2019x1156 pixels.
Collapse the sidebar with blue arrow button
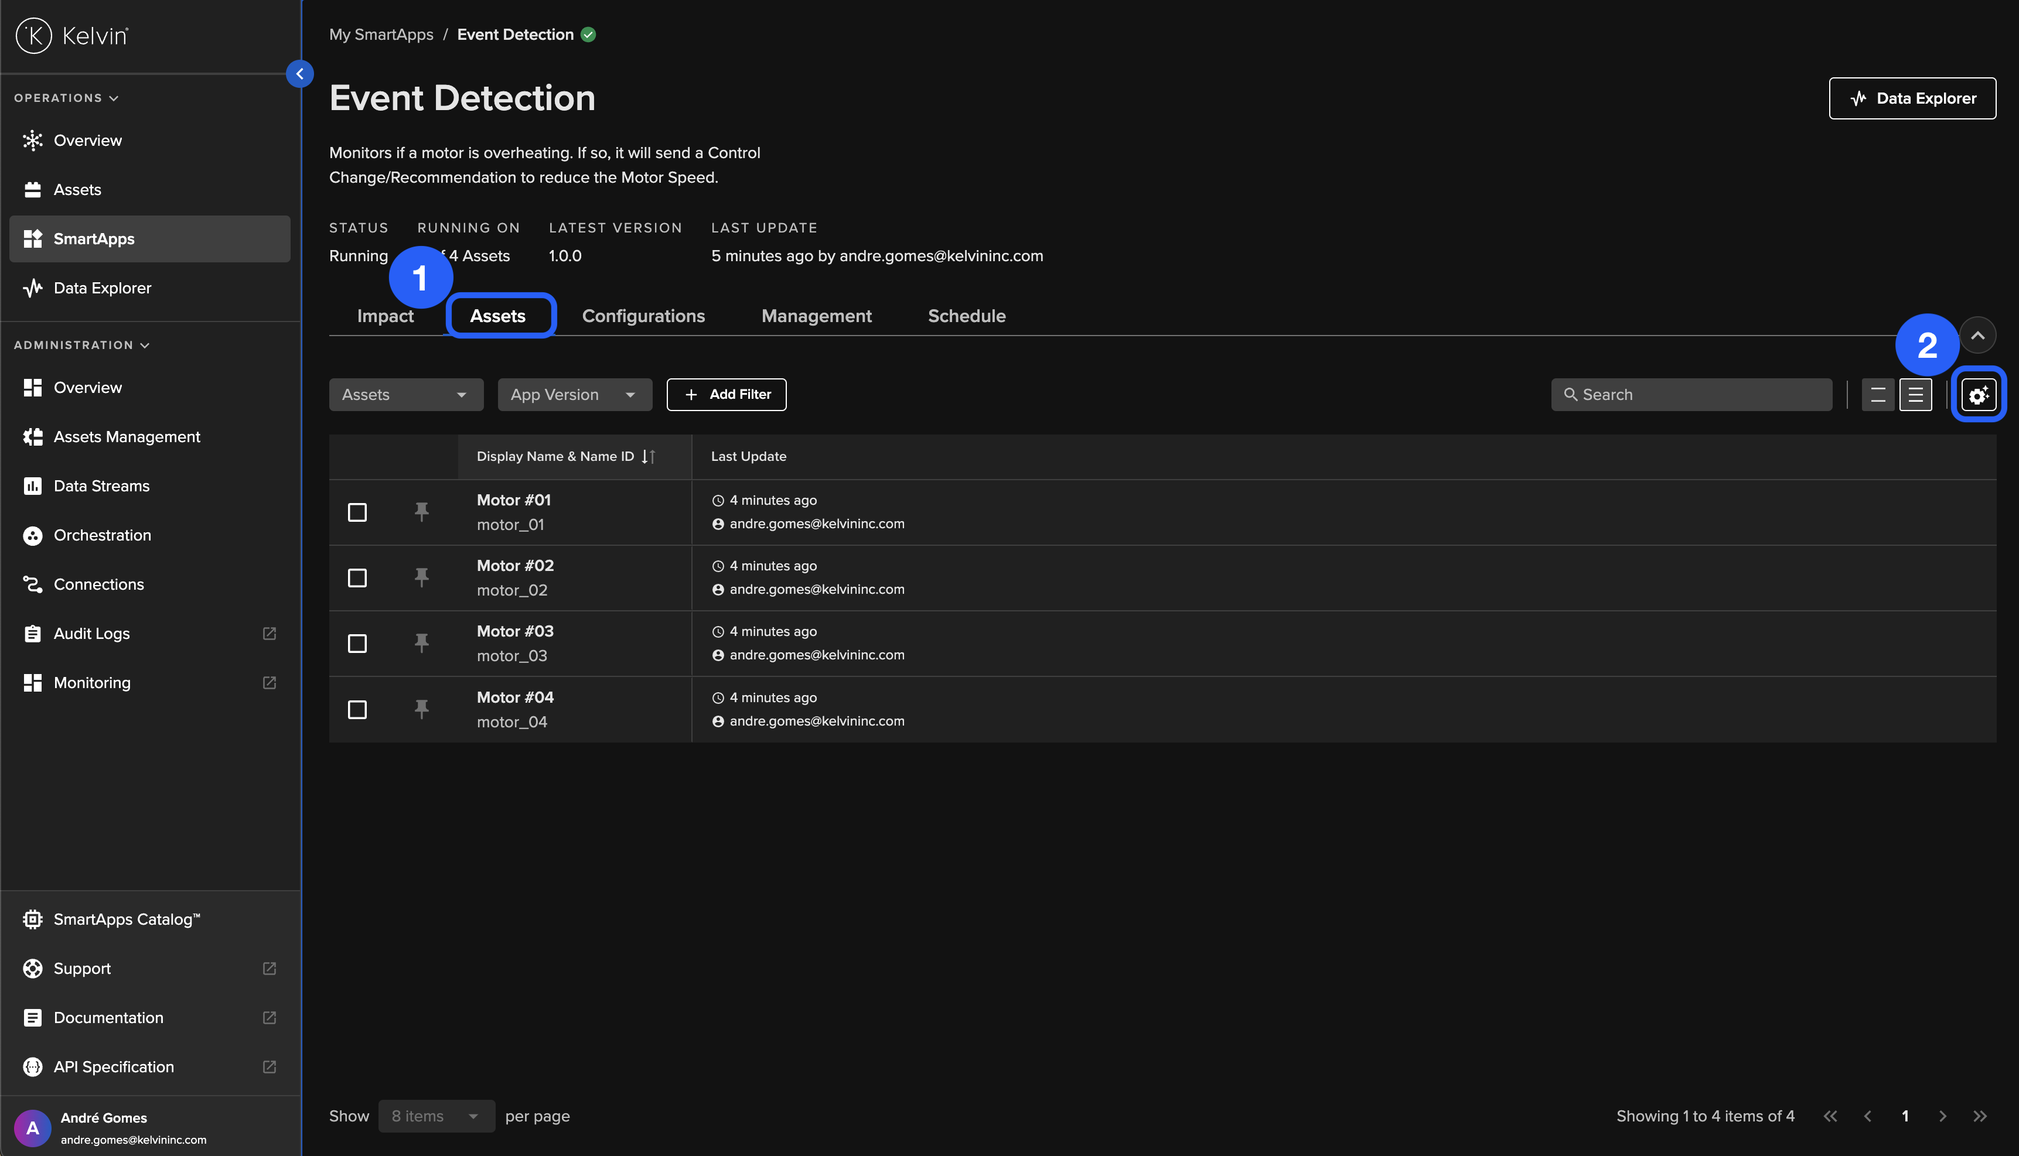tap(299, 74)
